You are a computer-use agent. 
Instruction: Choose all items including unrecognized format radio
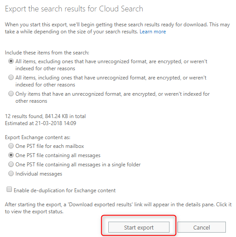pyautogui.click(x=11, y=78)
